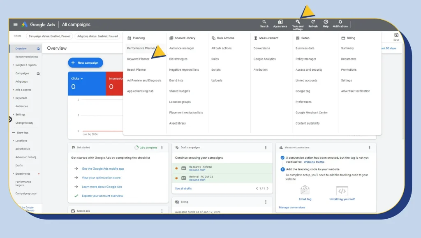The width and height of the screenshot is (421, 238).
Task: Open Audience manager in Shared Library
Action: (x=181, y=48)
